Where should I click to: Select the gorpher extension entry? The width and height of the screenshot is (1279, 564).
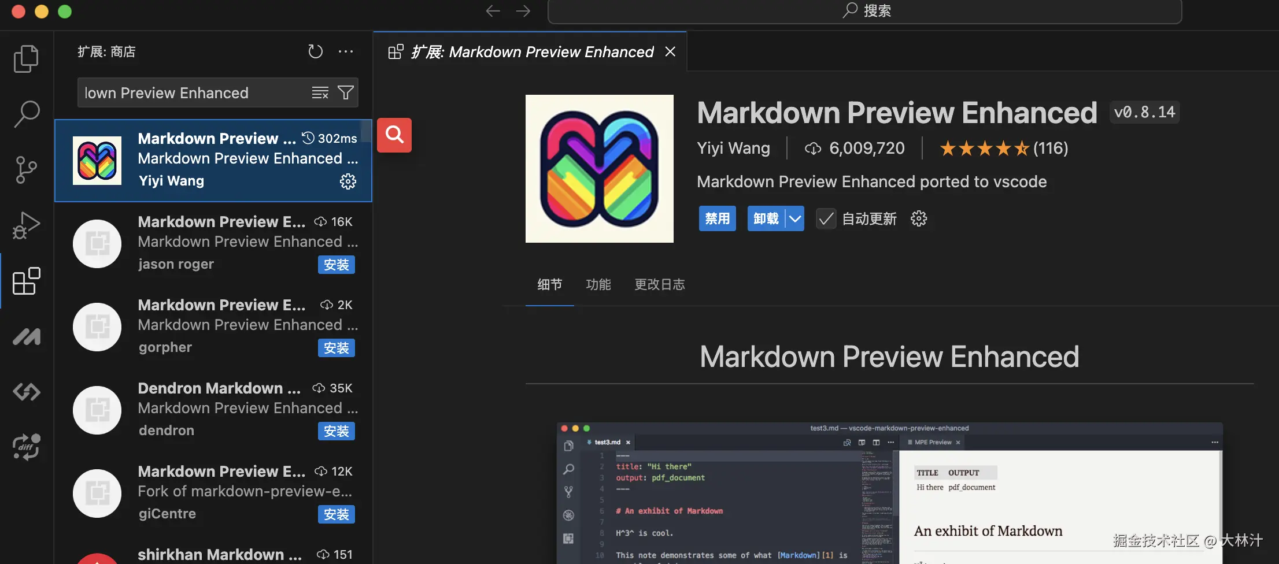pos(213,327)
